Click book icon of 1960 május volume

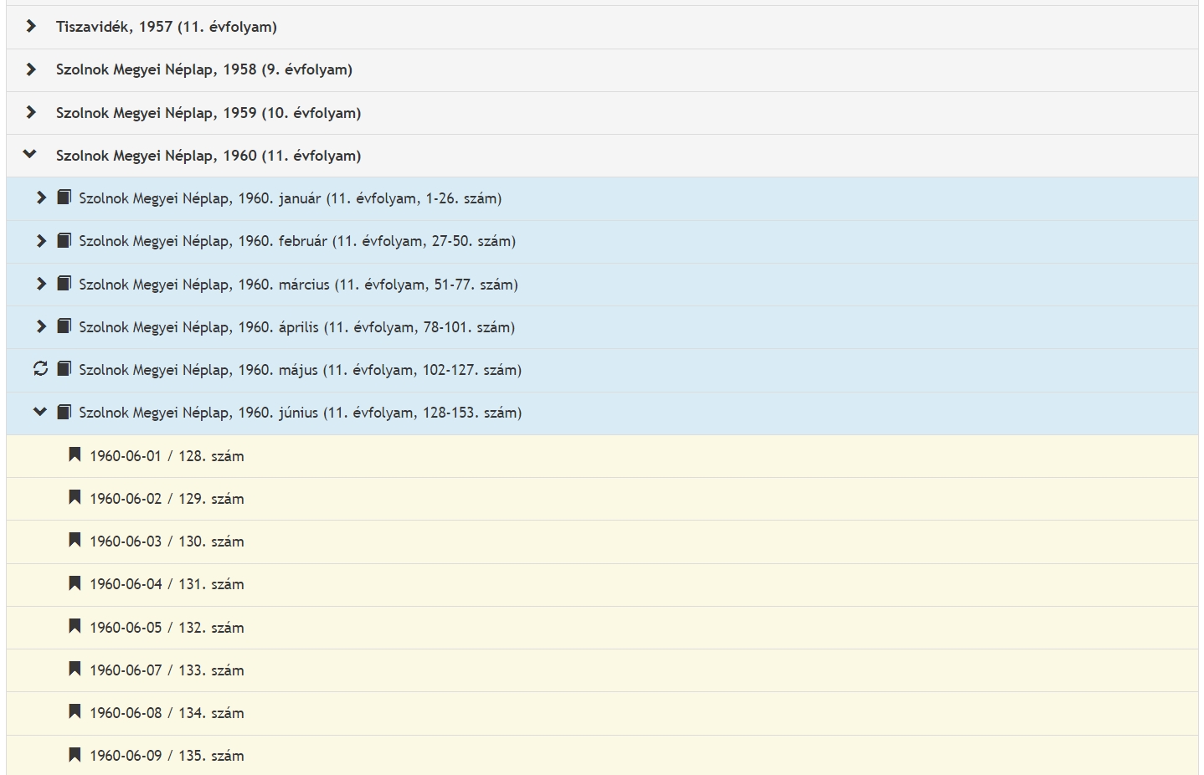click(x=64, y=369)
